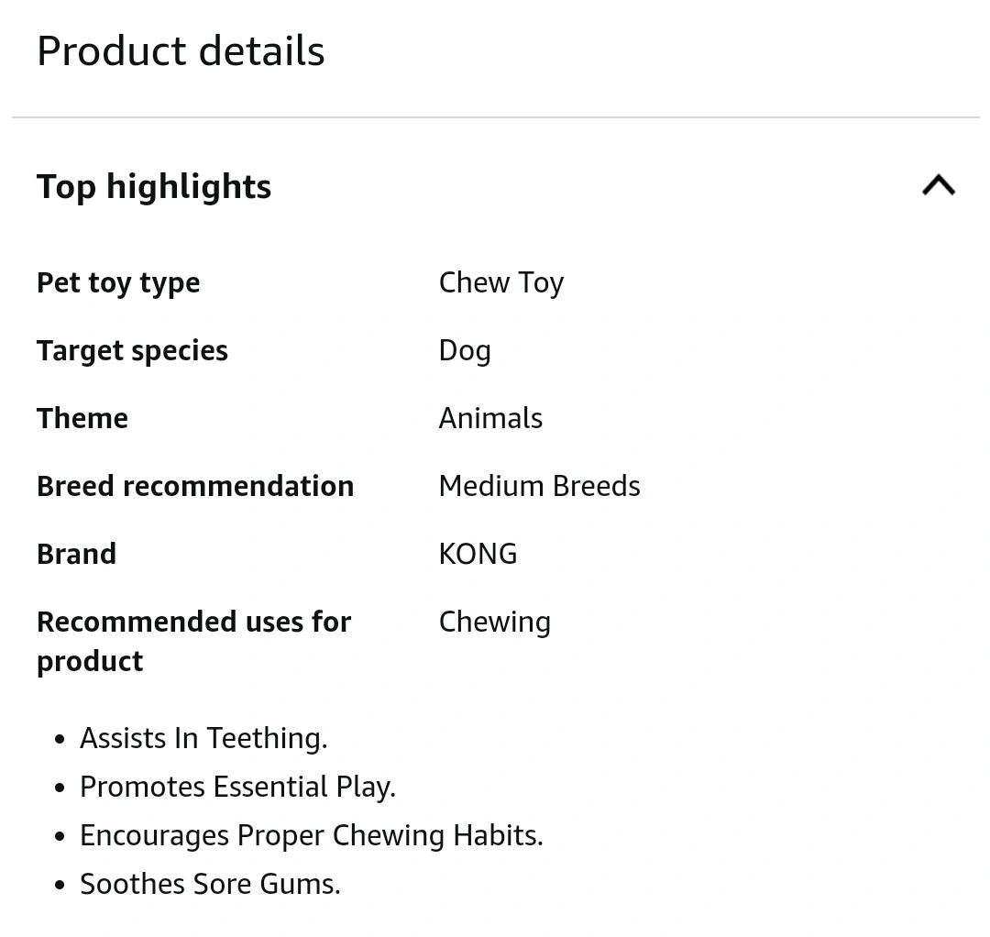Select the Target species label
This screenshot has height=937, width=990.
(x=132, y=351)
